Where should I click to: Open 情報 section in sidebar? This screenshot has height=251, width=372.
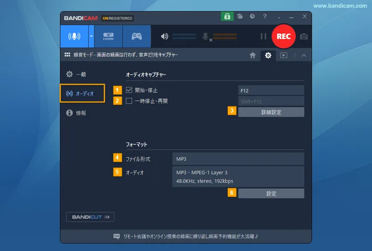pyautogui.click(x=76, y=112)
